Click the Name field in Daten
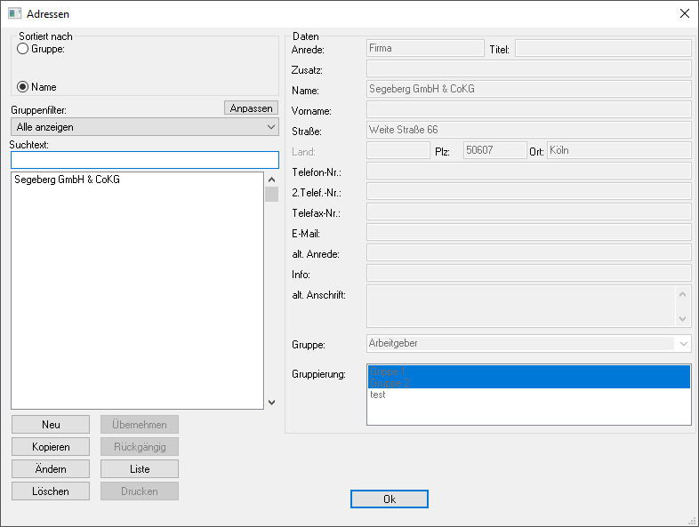 point(529,89)
